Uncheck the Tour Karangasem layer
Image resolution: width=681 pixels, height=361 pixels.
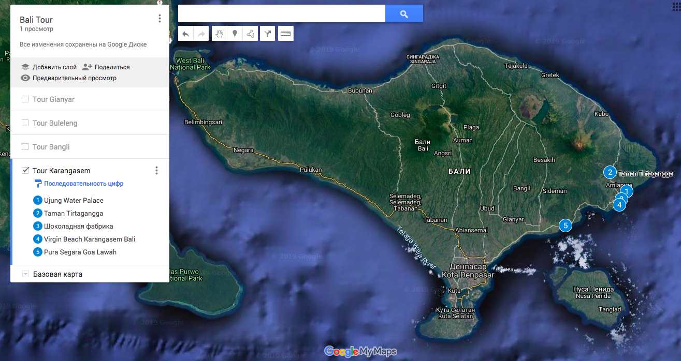tap(25, 171)
